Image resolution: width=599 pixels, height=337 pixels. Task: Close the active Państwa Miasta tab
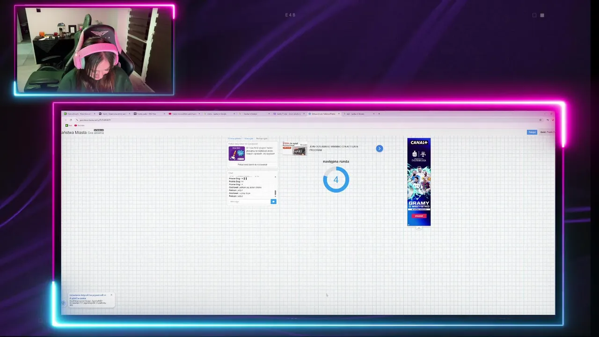[x=339, y=114]
